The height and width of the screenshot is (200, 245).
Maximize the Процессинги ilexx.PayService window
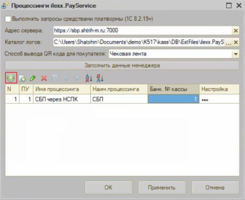229,6
